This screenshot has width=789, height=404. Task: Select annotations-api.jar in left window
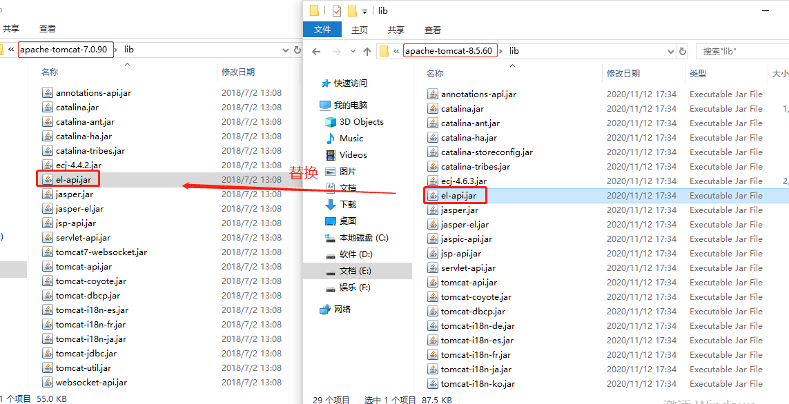click(94, 92)
